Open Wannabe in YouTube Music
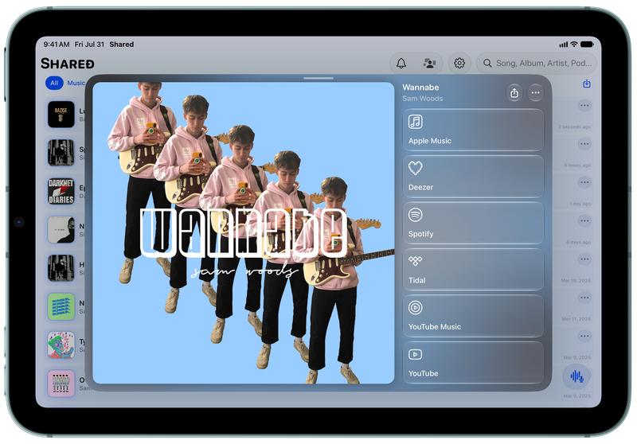 [473, 316]
